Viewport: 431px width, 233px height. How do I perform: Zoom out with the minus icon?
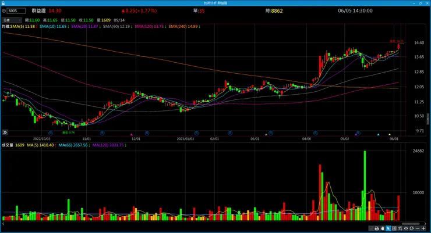pyautogui.click(x=418, y=228)
